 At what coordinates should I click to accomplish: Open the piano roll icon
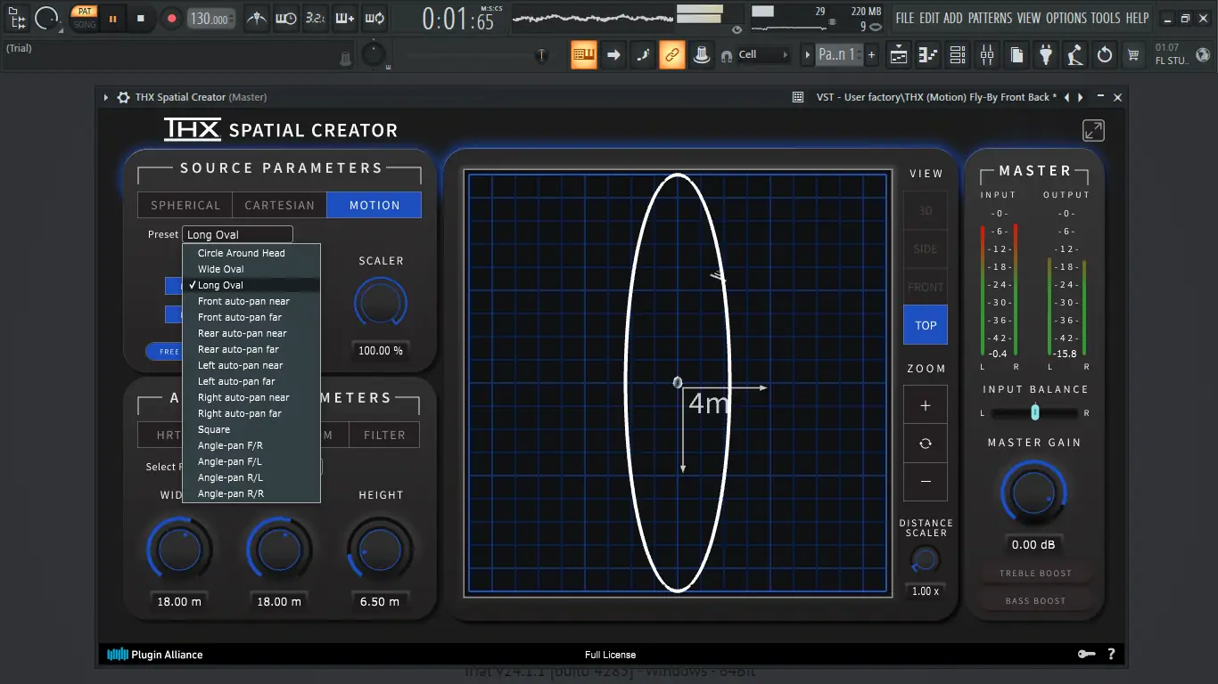tap(928, 55)
